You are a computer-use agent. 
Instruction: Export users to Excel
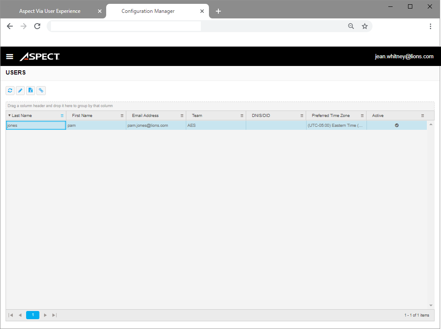coord(30,90)
